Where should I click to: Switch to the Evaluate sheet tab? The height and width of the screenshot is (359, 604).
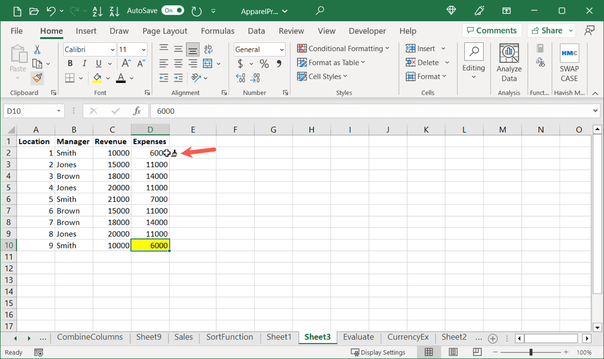(358, 337)
